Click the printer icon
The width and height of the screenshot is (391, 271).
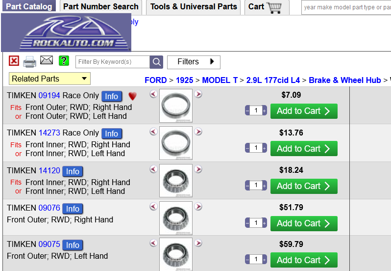coord(30,61)
